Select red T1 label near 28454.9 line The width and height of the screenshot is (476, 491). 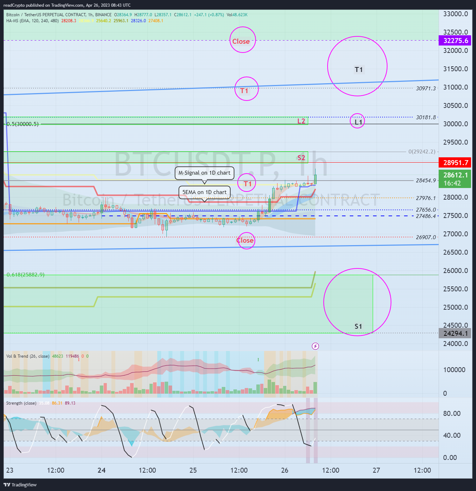pos(248,184)
